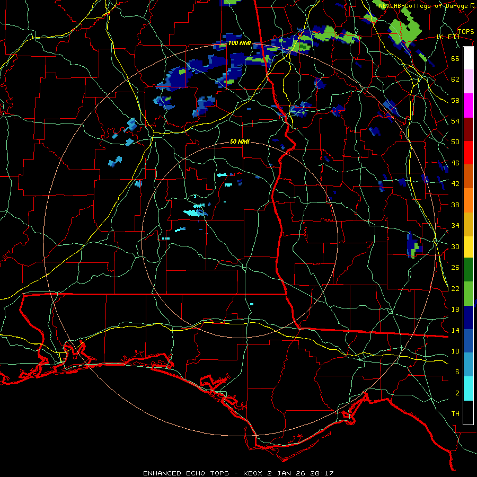Click the '50 NMI' range ring label

(240, 142)
